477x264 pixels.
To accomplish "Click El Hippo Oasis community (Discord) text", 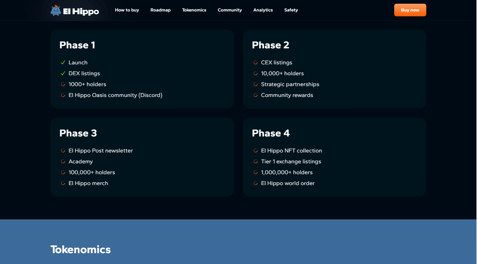I will click(115, 95).
